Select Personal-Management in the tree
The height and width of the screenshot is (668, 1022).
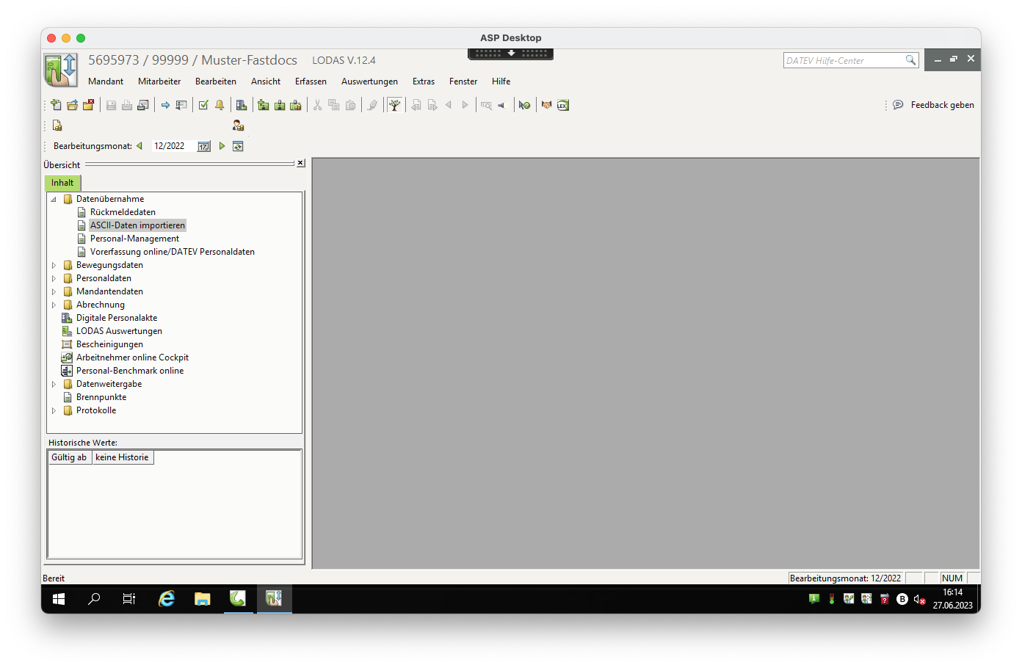pyautogui.click(x=134, y=239)
